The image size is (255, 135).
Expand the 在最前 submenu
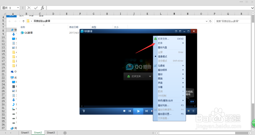point(169,66)
